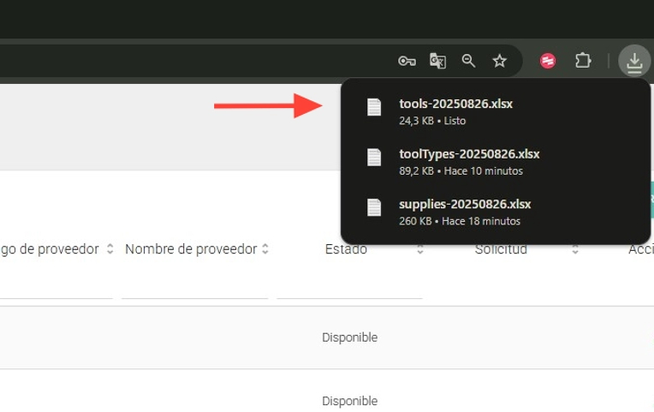
Task: Open the Extensions puzzle piece menu
Action: click(x=583, y=61)
